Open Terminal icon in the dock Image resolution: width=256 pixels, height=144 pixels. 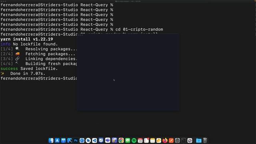(184, 140)
